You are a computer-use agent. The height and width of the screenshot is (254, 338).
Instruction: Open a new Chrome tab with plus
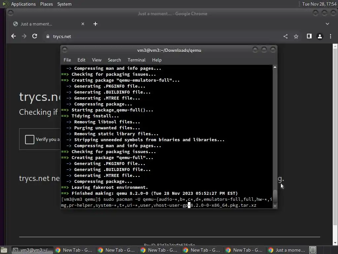coord(95,24)
